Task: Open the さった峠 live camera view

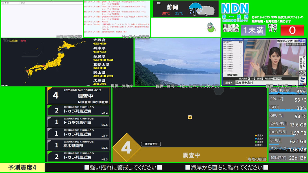Action: click(x=177, y=62)
